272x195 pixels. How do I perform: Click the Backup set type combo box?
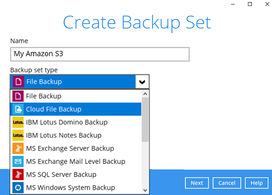[x=79, y=82]
